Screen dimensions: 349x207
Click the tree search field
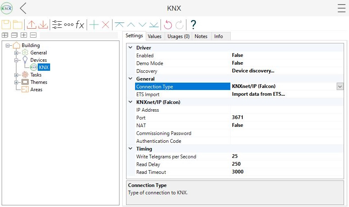tap(79, 35)
